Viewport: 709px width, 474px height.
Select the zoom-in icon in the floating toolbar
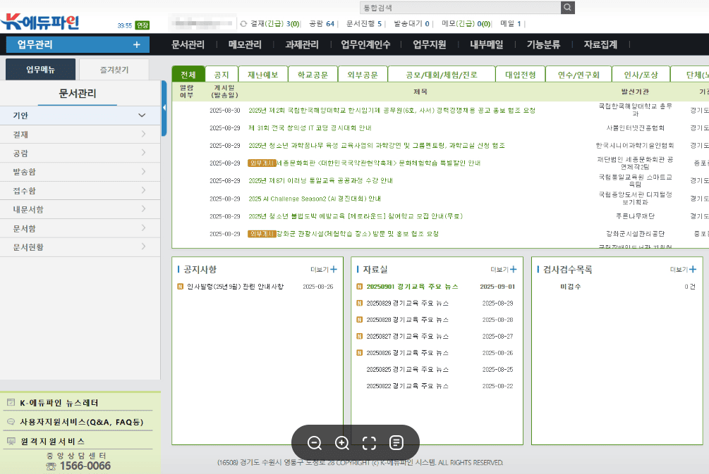[x=342, y=442]
